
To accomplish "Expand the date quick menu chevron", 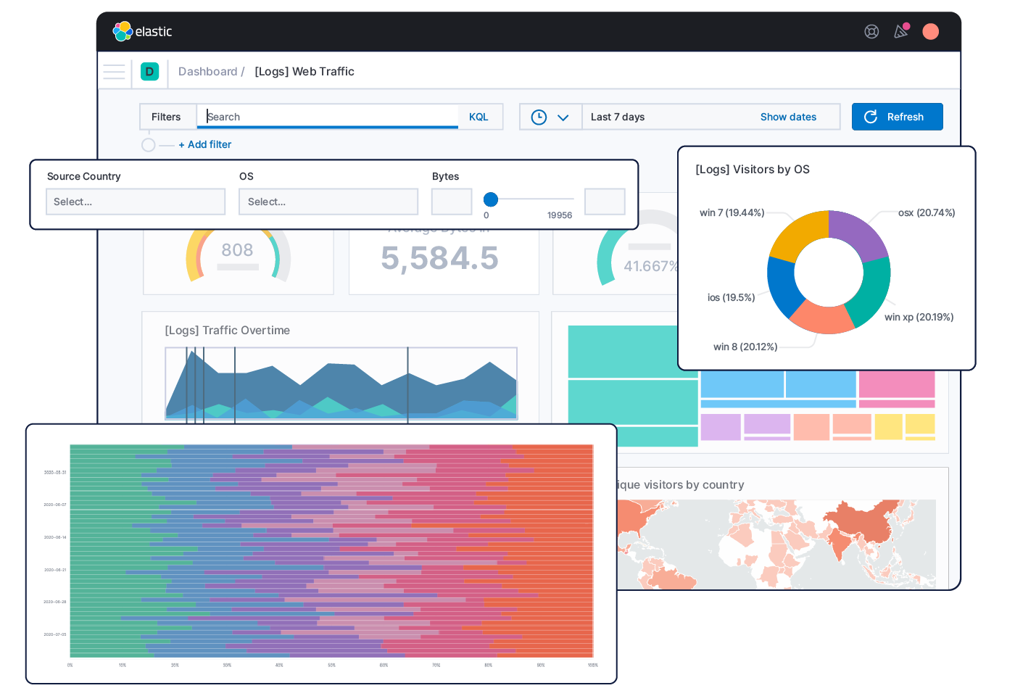I will tap(563, 117).
